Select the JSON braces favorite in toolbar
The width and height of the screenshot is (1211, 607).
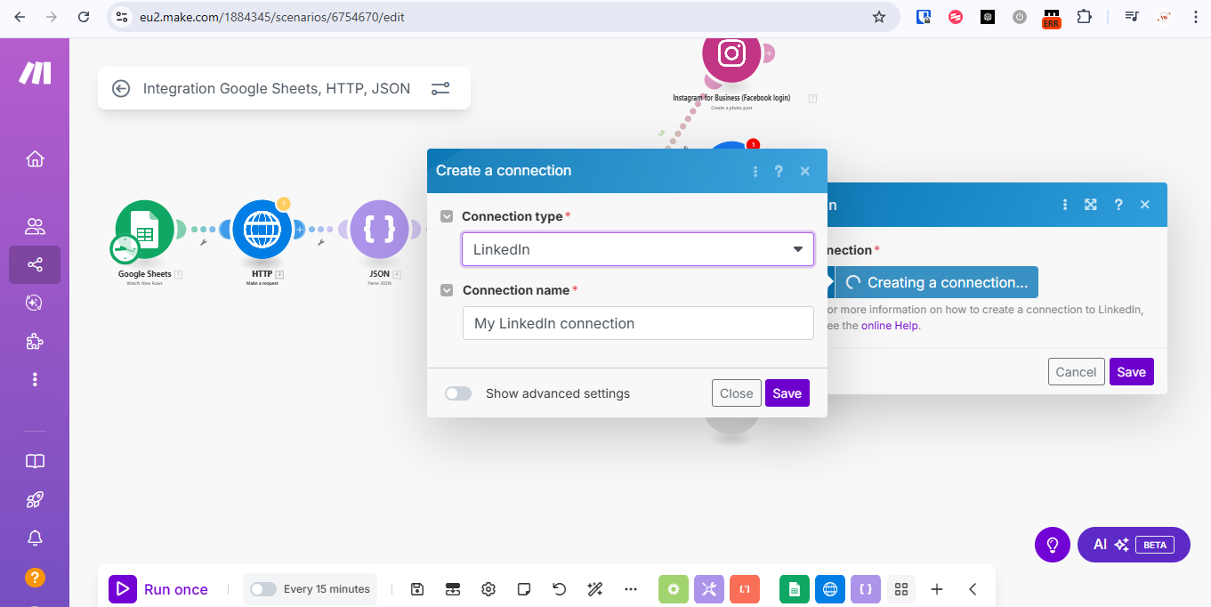tap(866, 589)
